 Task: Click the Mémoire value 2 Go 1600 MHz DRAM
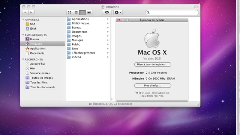pyautogui.click(x=160, y=78)
